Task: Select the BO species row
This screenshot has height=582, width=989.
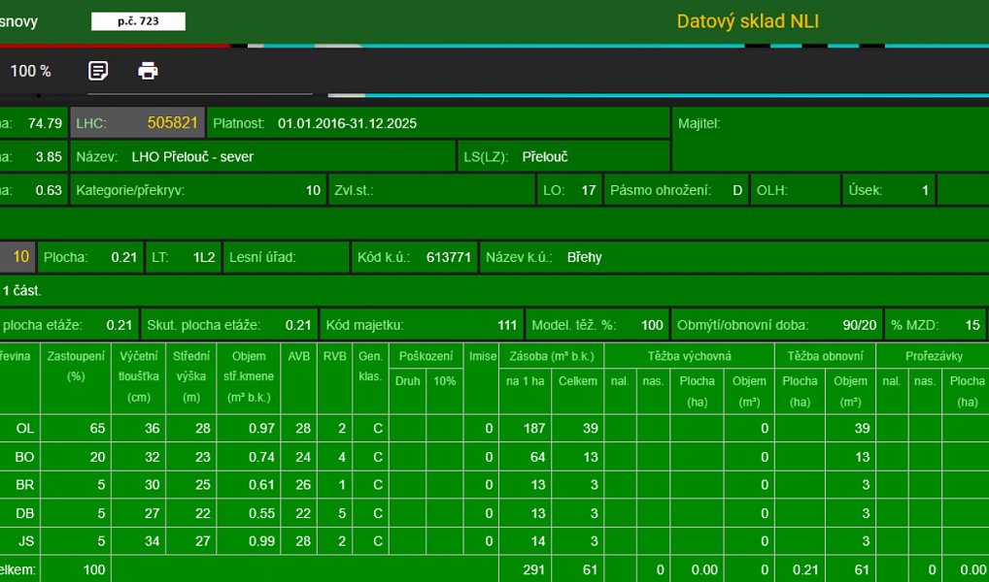Action: tap(494, 457)
